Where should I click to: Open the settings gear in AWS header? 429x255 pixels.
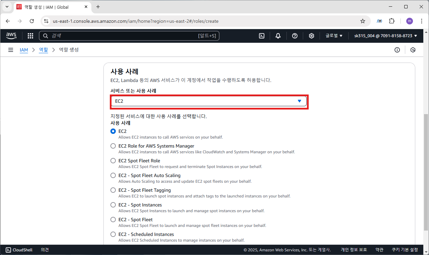coord(312,36)
